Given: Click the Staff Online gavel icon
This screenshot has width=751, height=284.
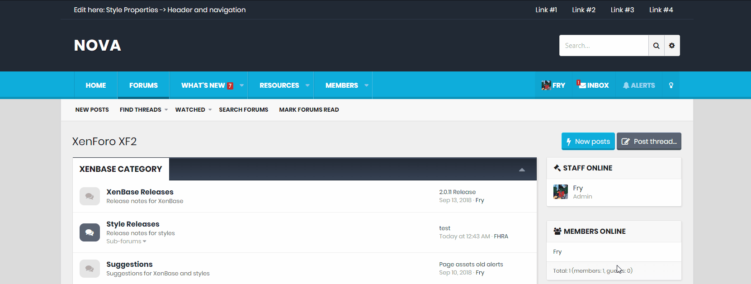Looking at the screenshot, I should click(x=557, y=168).
